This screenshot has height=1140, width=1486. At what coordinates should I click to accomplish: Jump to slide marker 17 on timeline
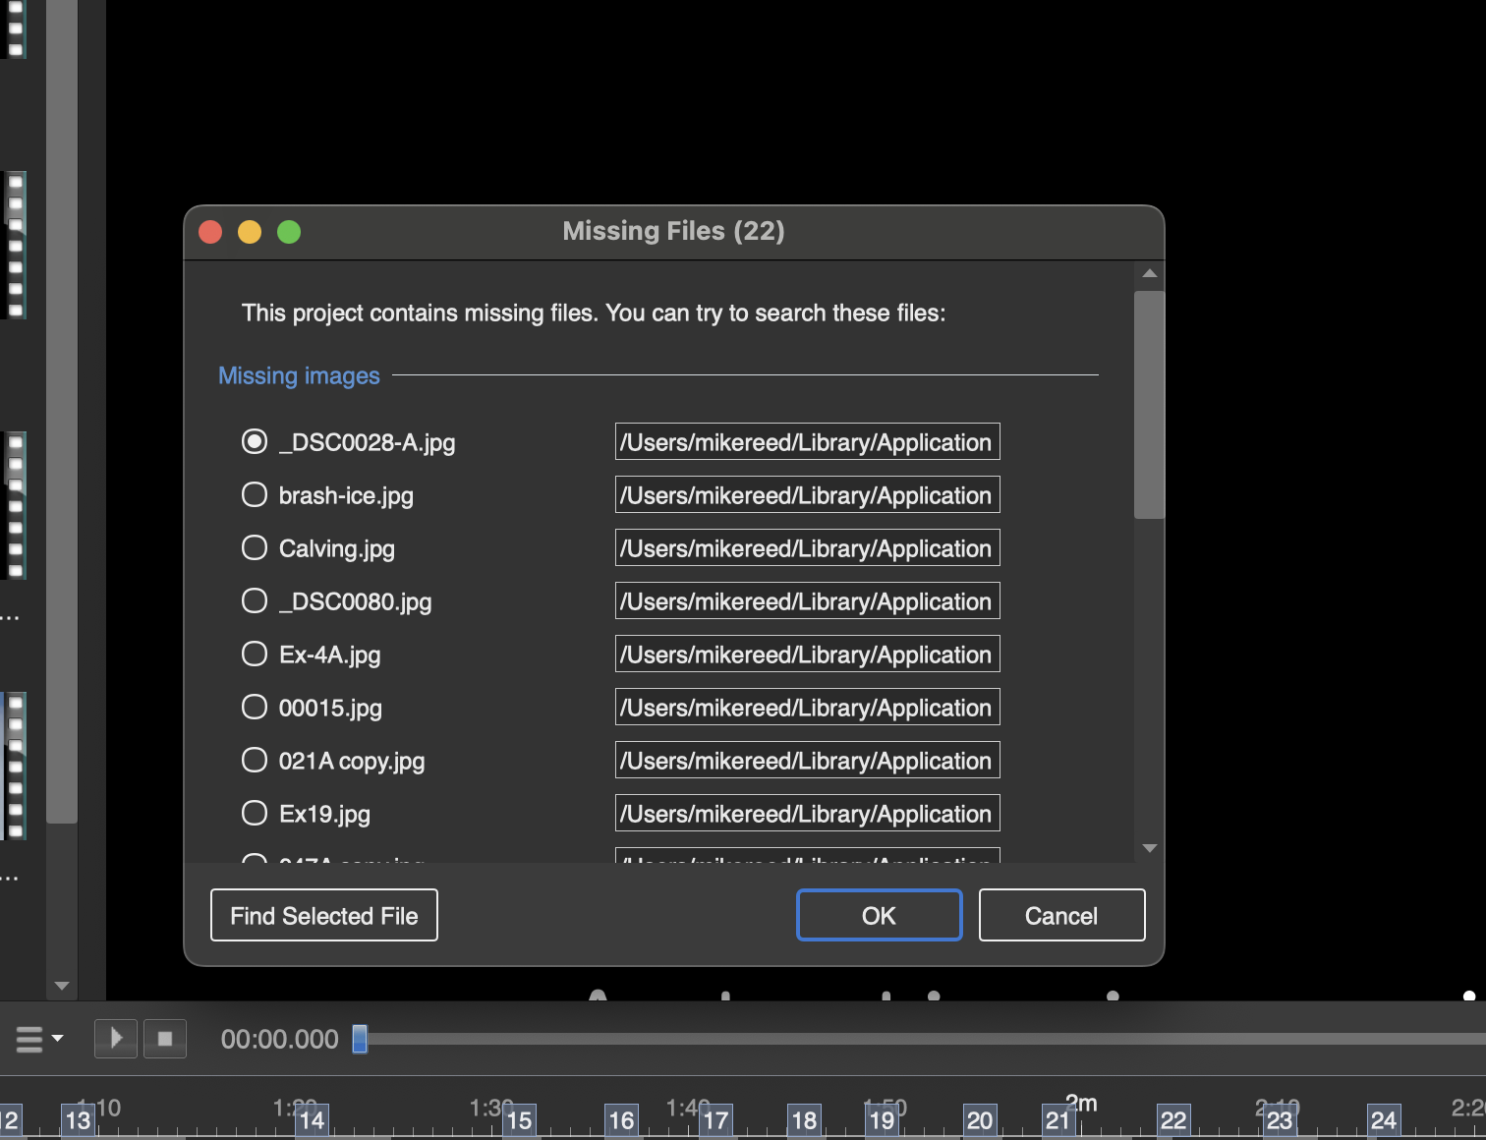click(x=715, y=1120)
